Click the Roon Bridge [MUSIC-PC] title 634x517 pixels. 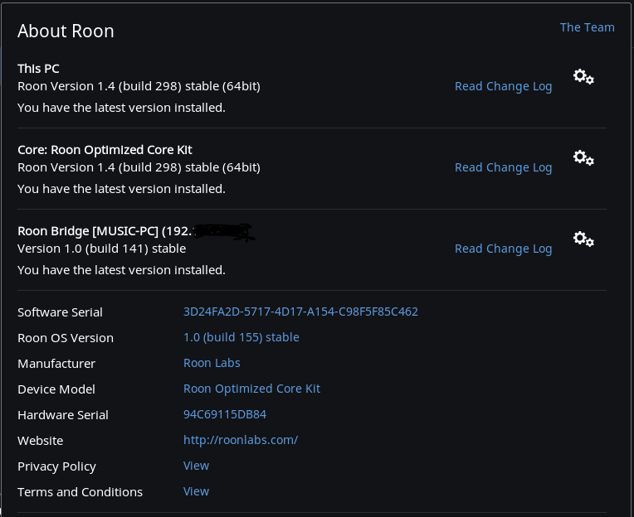(98, 231)
